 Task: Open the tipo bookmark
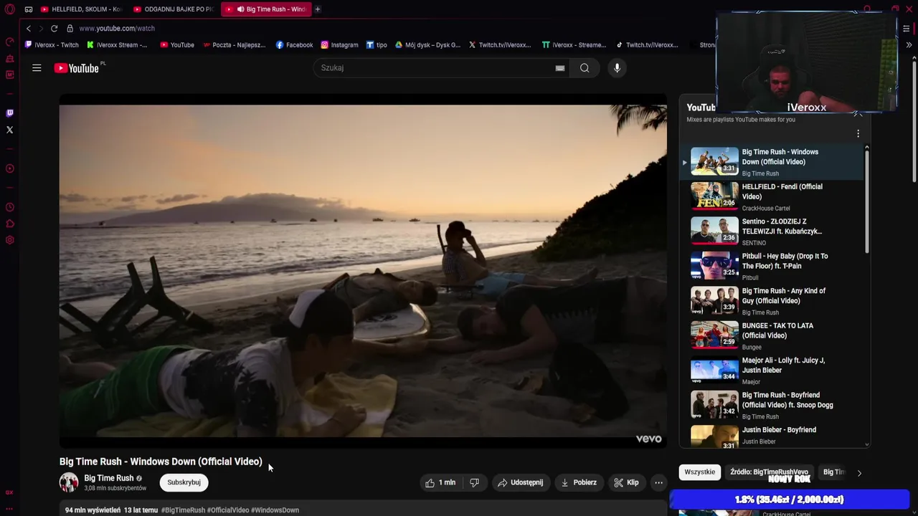coord(377,44)
